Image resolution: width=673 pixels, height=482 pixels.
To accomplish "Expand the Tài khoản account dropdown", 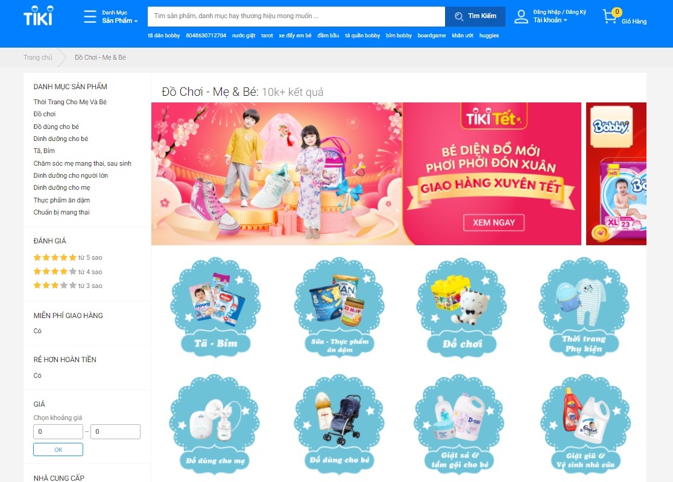I will pyautogui.click(x=550, y=20).
